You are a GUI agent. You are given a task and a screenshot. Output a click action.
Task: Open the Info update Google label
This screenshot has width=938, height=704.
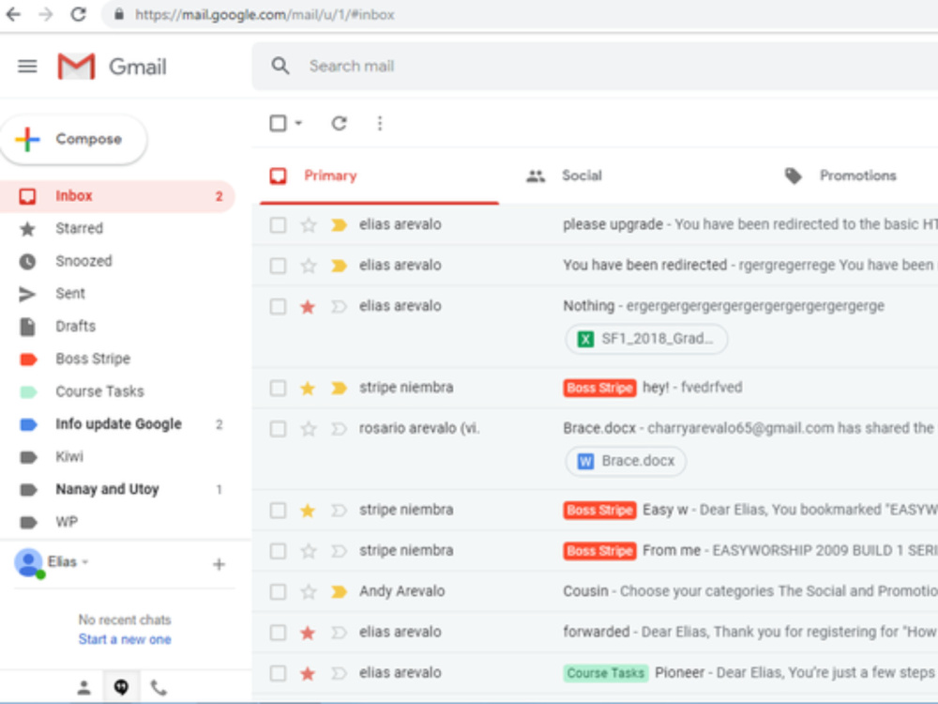pos(116,424)
